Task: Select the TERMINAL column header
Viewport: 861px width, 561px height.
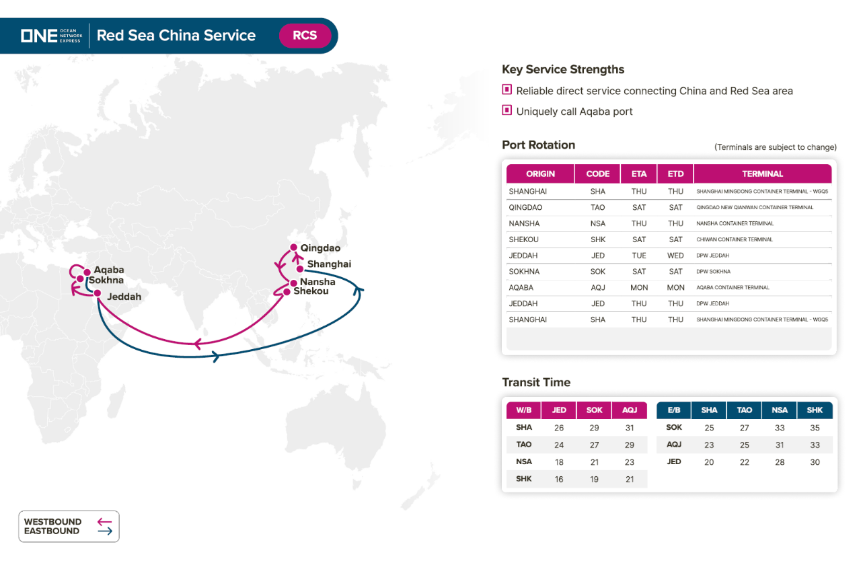Action: click(762, 174)
